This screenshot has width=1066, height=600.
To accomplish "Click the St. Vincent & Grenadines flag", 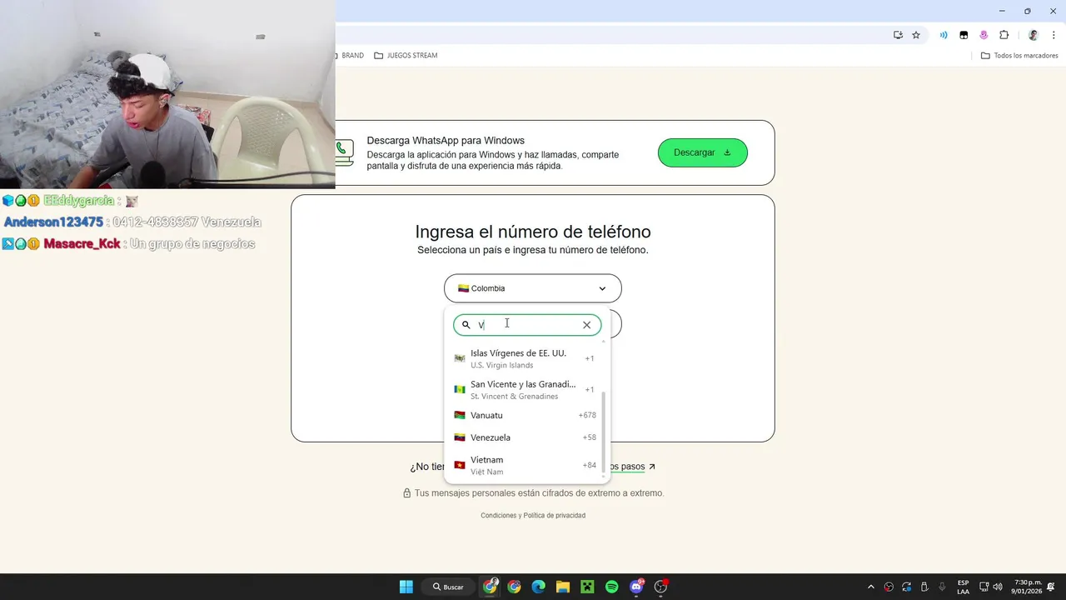I will click(460, 389).
